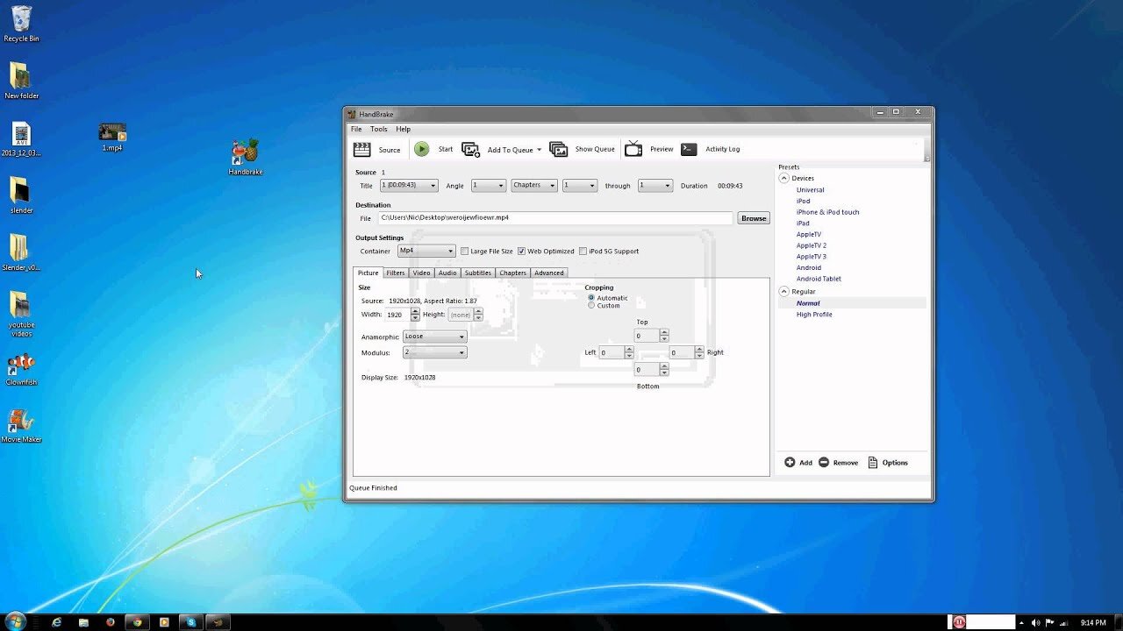Open the Activity Log terminal icon

(x=689, y=149)
